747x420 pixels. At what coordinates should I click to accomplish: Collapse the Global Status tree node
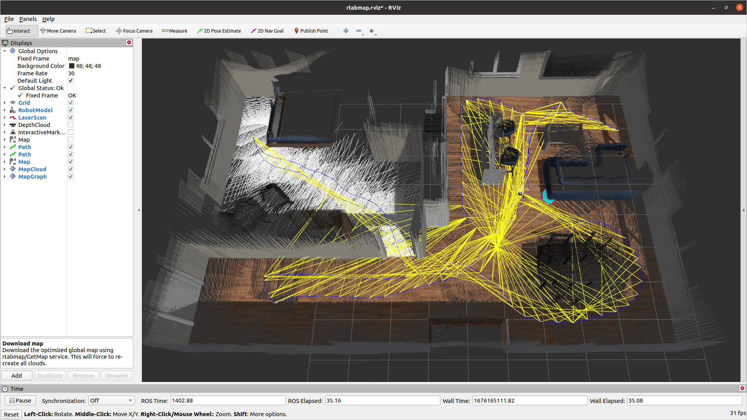(x=5, y=88)
